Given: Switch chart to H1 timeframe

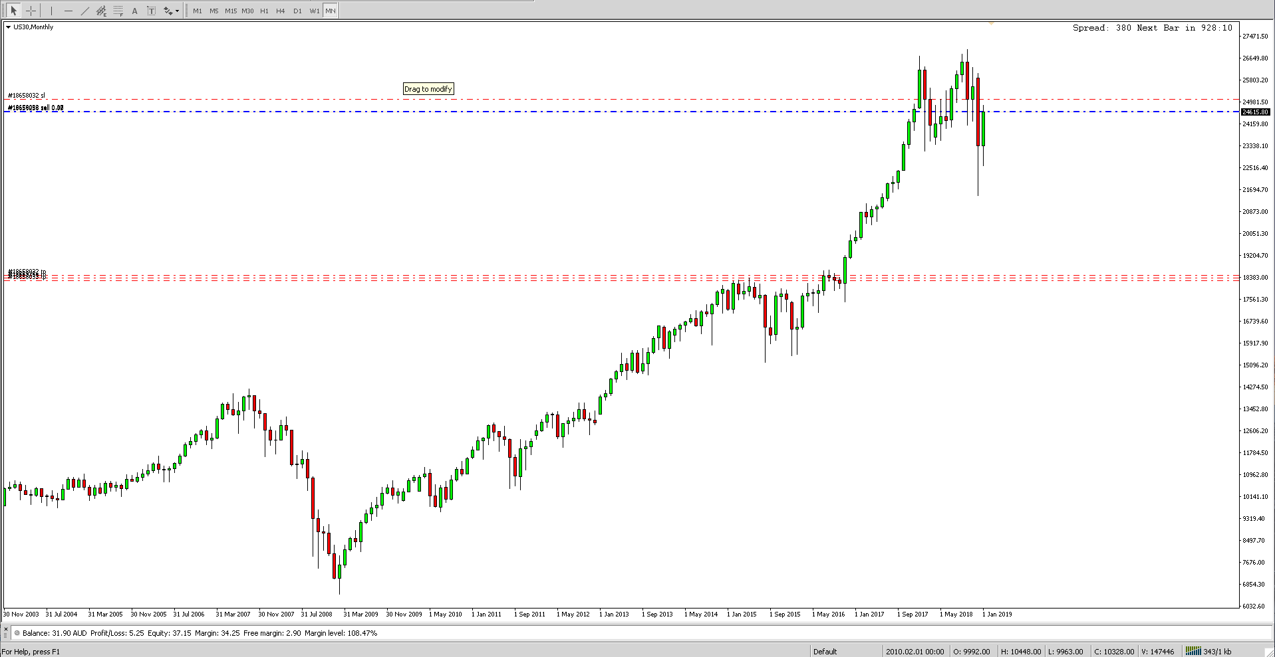Looking at the screenshot, I should [264, 11].
